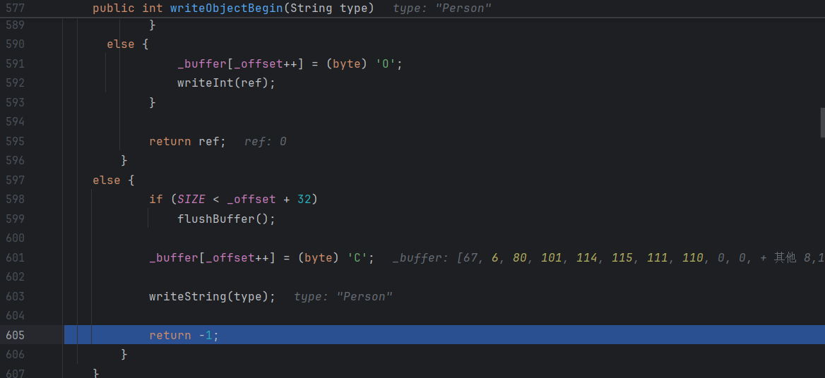The width and height of the screenshot is (825, 378).
Task: Toggle breakpoint on line number 605
Action: pos(15,336)
